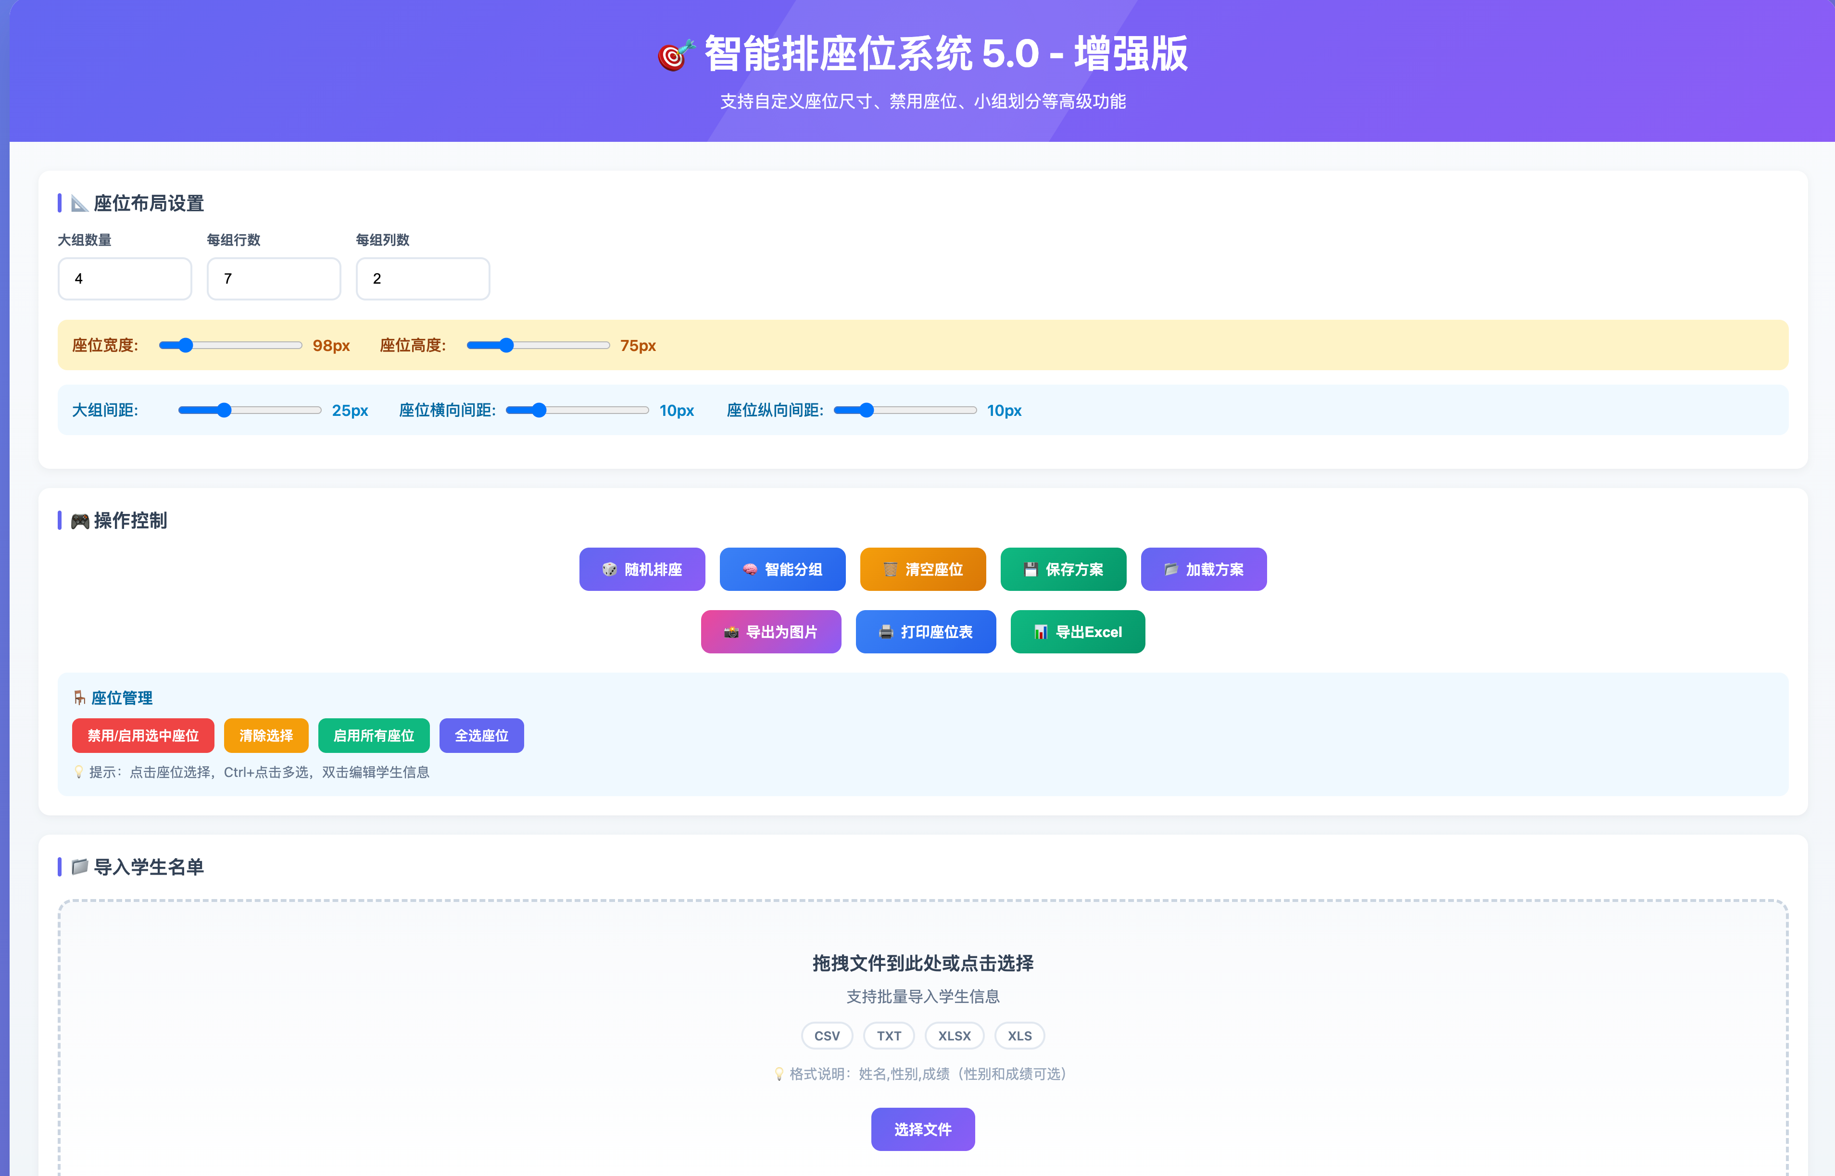Click the brain icon on 智能分组
The image size is (1835, 1176).
[x=749, y=570]
